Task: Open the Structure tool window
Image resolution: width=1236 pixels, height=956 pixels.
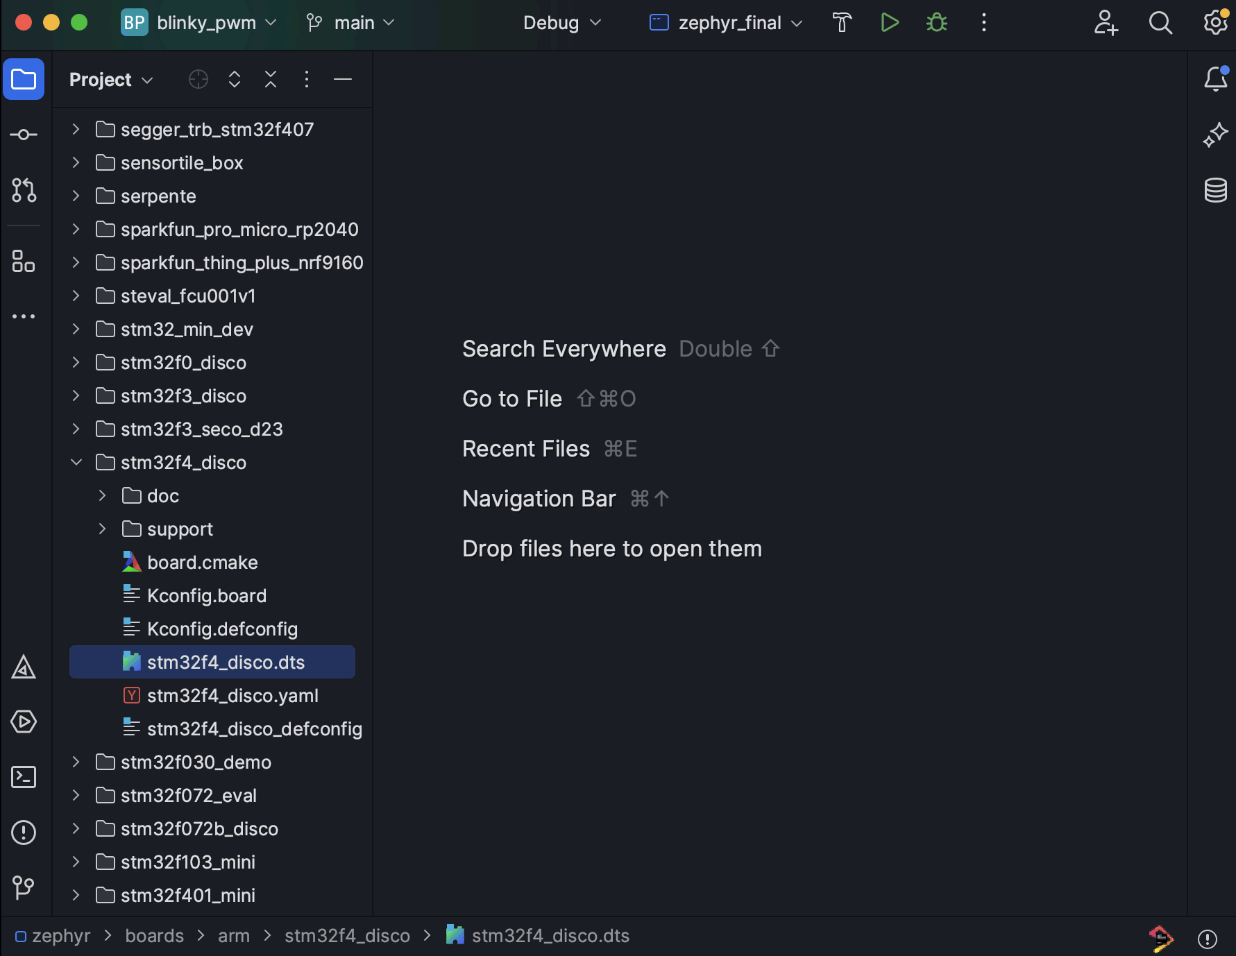Action: click(x=24, y=262)
